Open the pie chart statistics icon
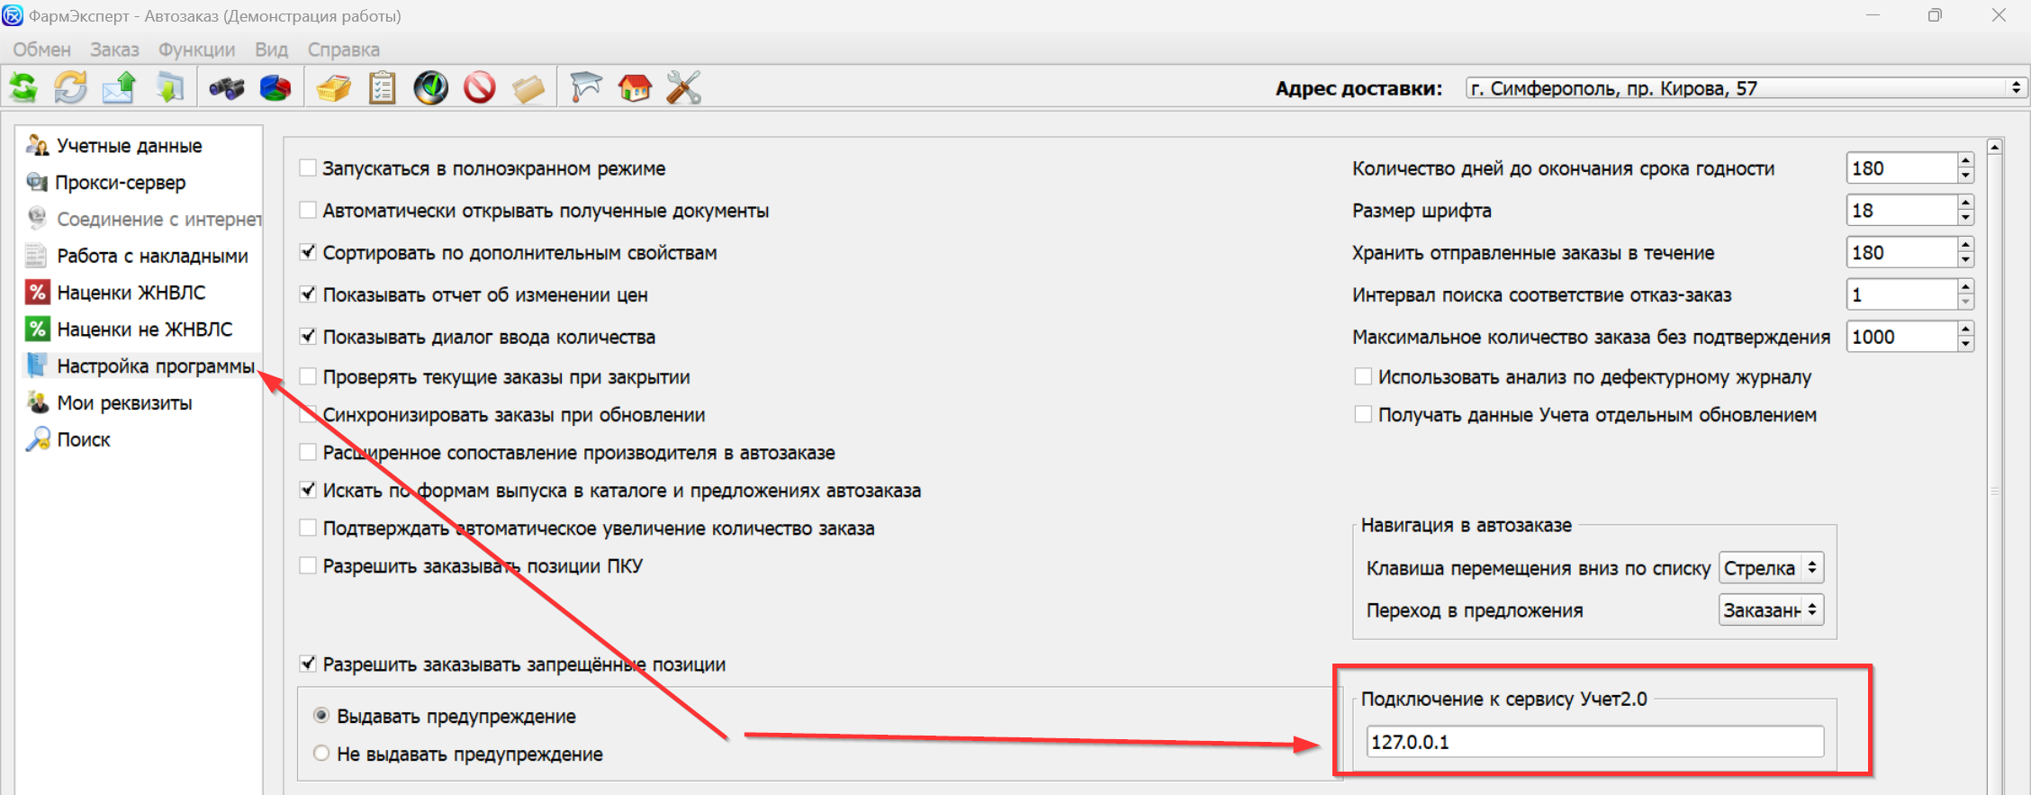Screen dimensions: 2031x795 click(275, 88)
